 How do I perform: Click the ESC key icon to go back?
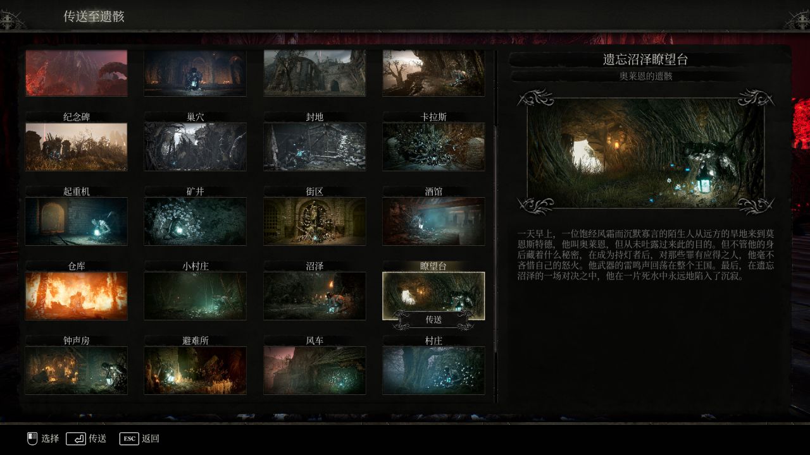129,439
